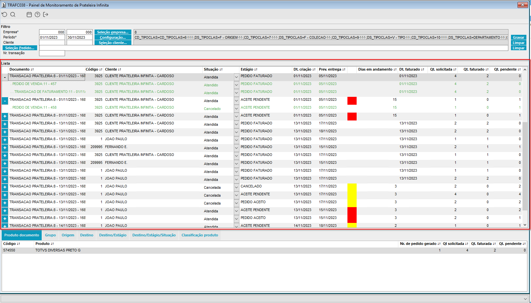Switch to the Produto documento tab

point(22,235)
